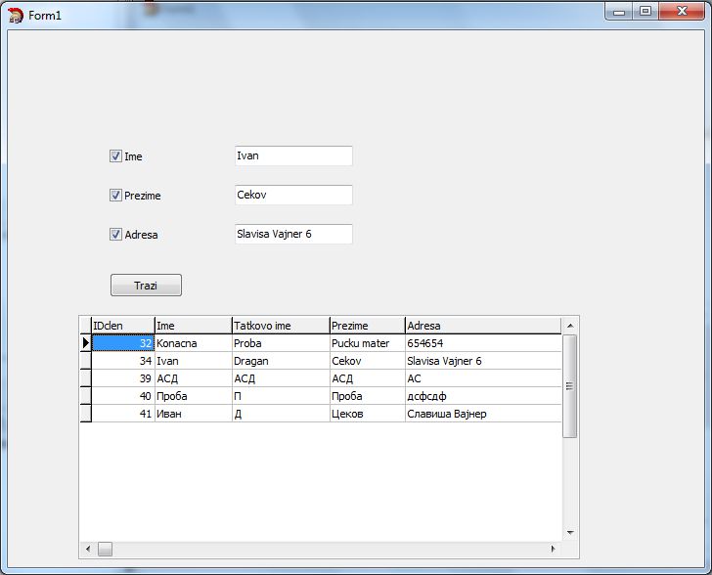712x575 pixels.
Task: Click the horizontal scrollbar right arrow
Action: [554, 550]
